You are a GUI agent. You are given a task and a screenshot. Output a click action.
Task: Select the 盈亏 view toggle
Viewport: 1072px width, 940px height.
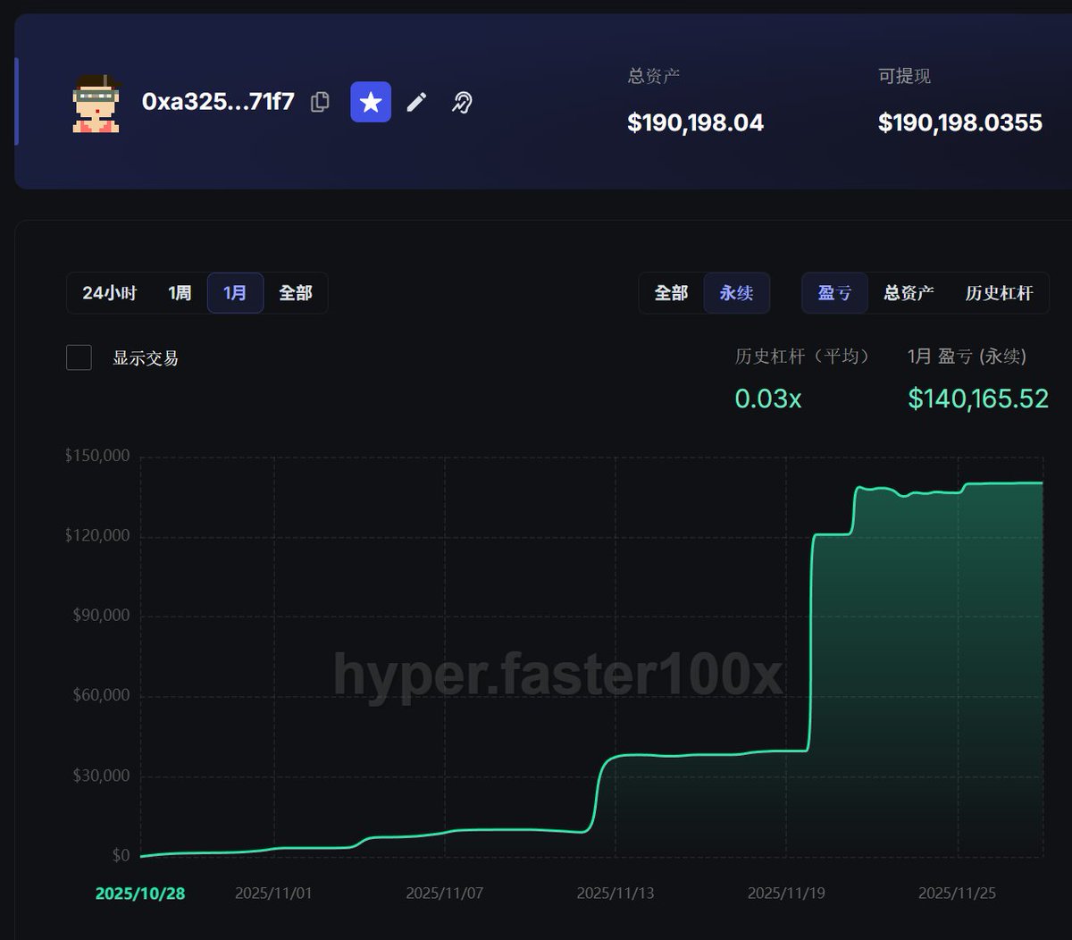tap(833, 292)
